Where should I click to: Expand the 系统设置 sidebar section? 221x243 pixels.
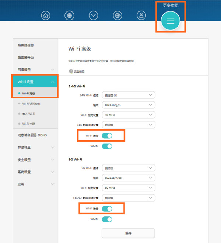point(35,172)
